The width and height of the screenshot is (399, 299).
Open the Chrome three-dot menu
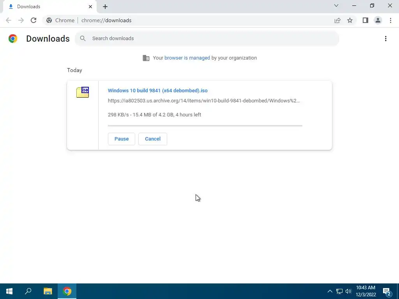pos(390,20)
